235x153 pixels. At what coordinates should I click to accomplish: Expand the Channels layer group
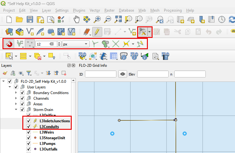pyautogui.click(x=16, y=98)
